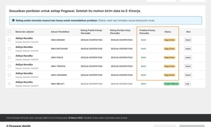Click BAIK predicate in SMA MELATI row
This screenshot has width=211, height=127.
(x=143, y=84)
